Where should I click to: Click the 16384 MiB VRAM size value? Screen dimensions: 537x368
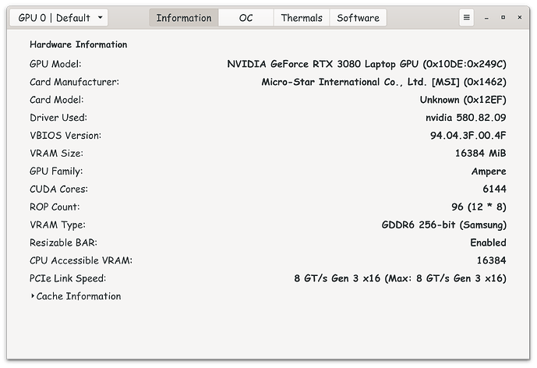click(480, 154)
